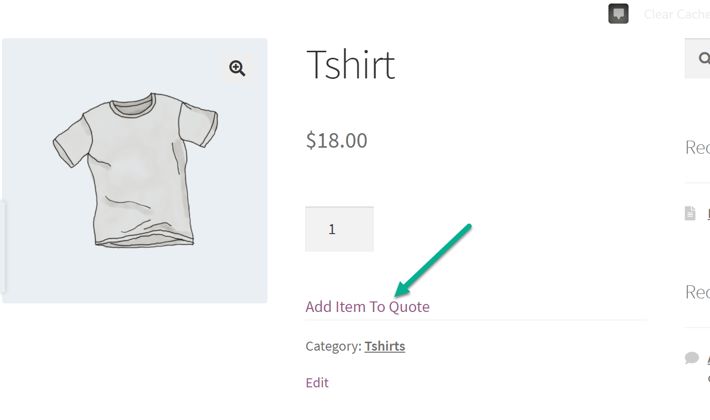Viewport: 710px width, 420px height.
Task: Click inside the quantity input field
Action: pyautogui.click(x=339, y=229)
